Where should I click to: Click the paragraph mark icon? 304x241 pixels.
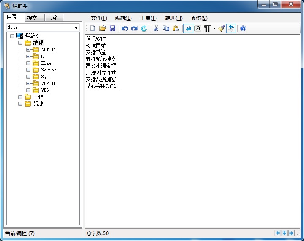click(x=207, y=28)
